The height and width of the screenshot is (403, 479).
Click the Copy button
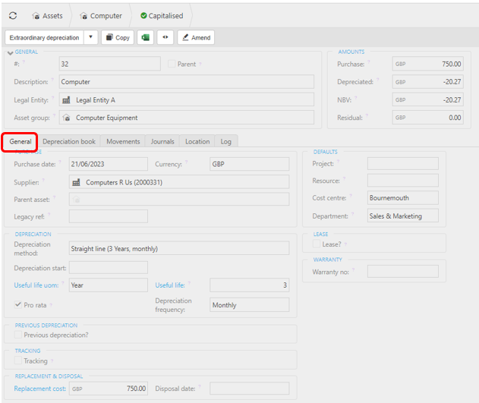tap(118, 37)
